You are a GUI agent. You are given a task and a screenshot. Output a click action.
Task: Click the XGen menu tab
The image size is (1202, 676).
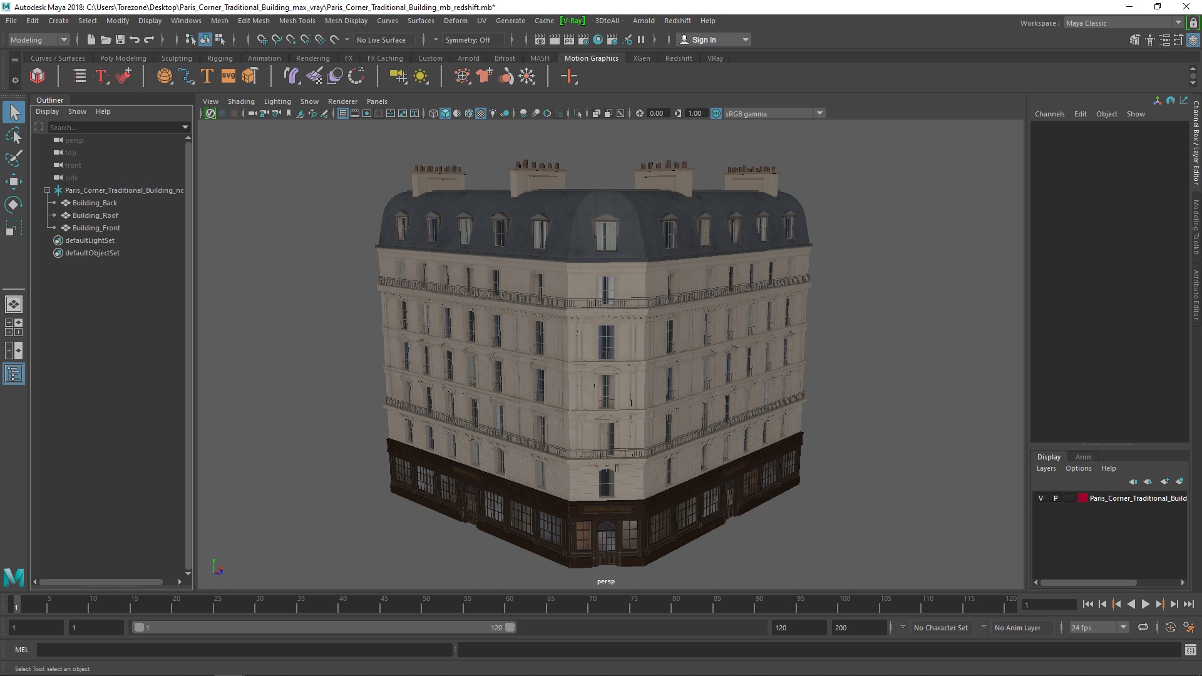[642, 58]
